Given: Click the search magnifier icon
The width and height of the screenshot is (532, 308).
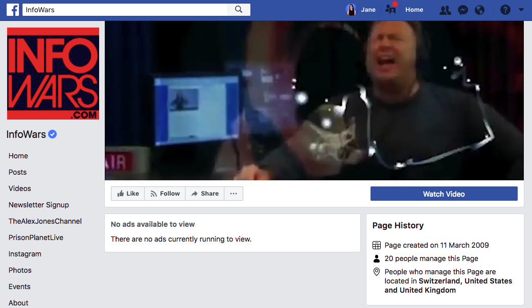Looking at the screenshot, I should [239, 10].
